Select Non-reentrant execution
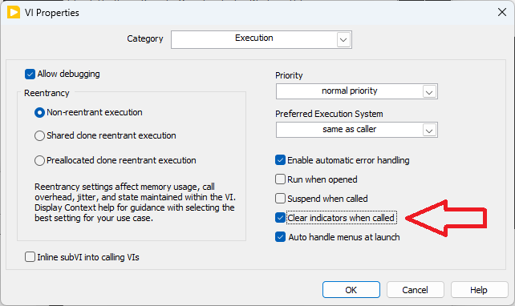This screenshot has width=515, height=306. pos(39,113)
